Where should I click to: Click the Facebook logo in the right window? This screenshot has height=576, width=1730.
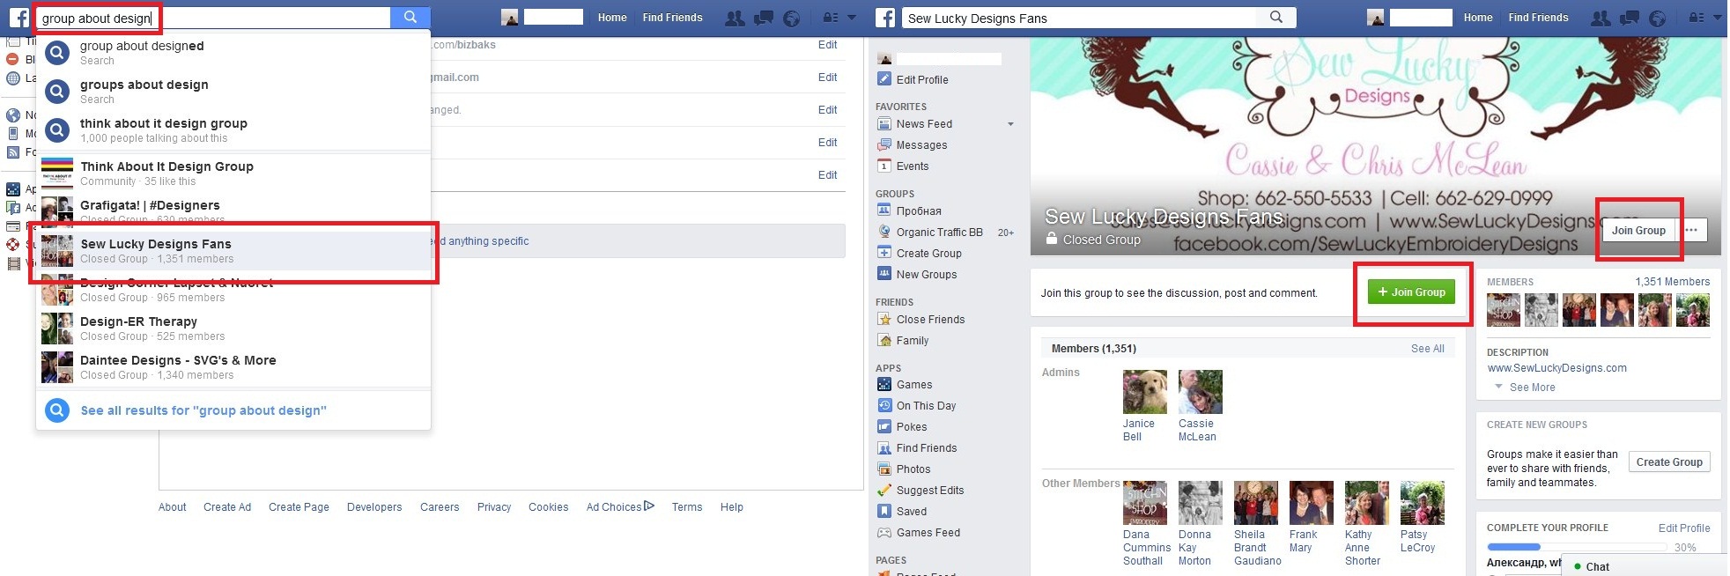885,18
